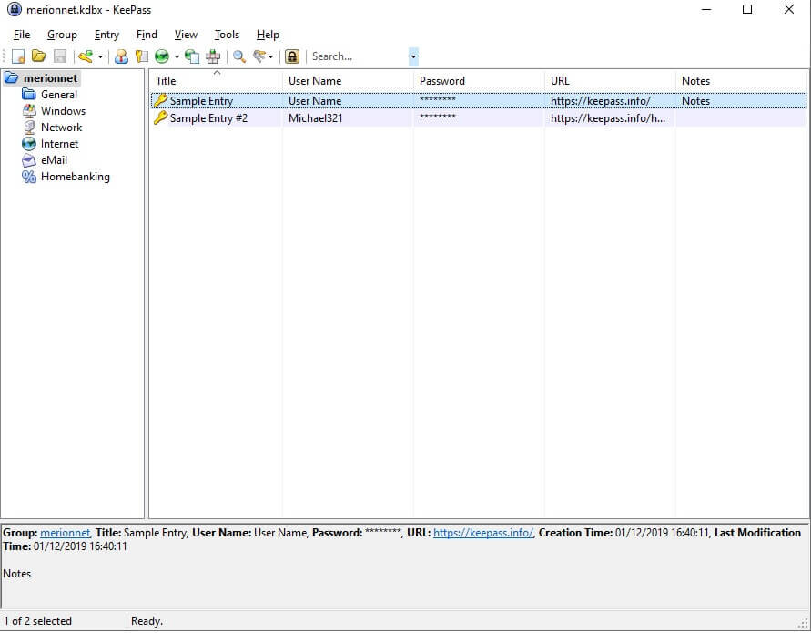This screenshot has height=633, width=811.
Task: Open merionnet group link in details pane
Action: click(x=66, y=533)
